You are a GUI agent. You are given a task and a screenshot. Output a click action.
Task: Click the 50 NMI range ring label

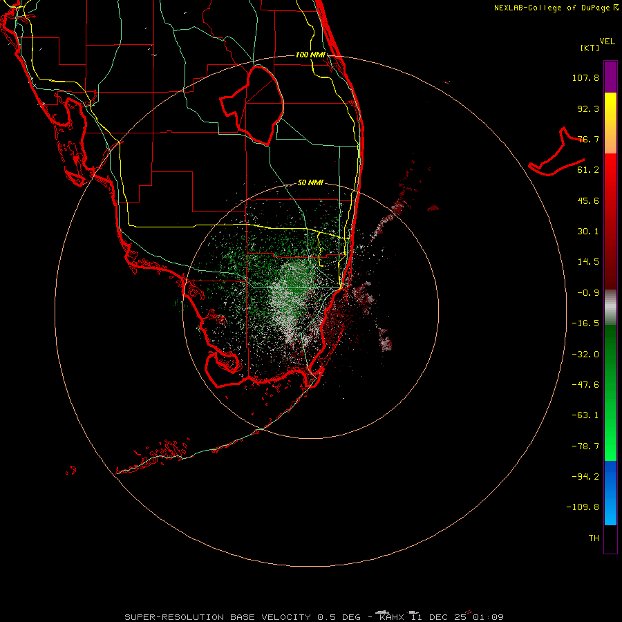click(310, 183)
